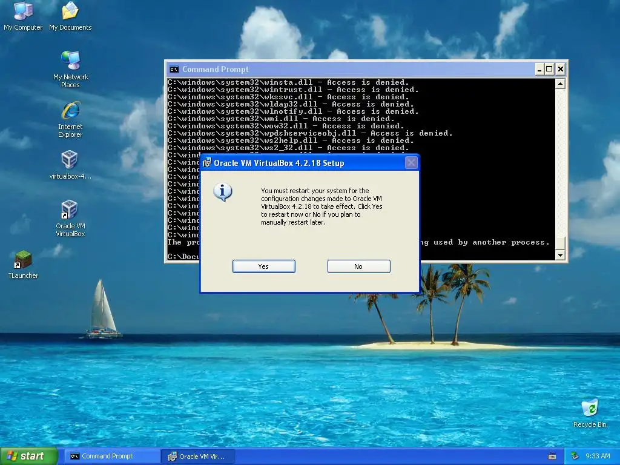
Task: Select the TLauncher desktop shortcut
Action: coord(23,265)
